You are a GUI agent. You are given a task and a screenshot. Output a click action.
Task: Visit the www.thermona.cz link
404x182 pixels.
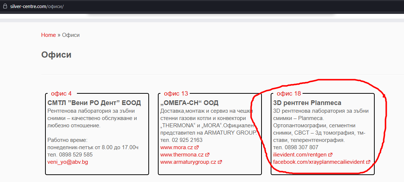click(x=182, y=155)
